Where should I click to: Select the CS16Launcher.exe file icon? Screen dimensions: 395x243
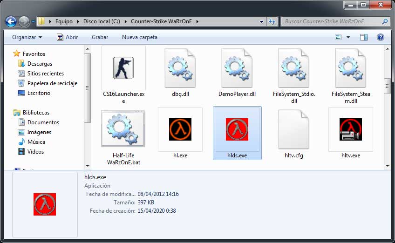123,68
